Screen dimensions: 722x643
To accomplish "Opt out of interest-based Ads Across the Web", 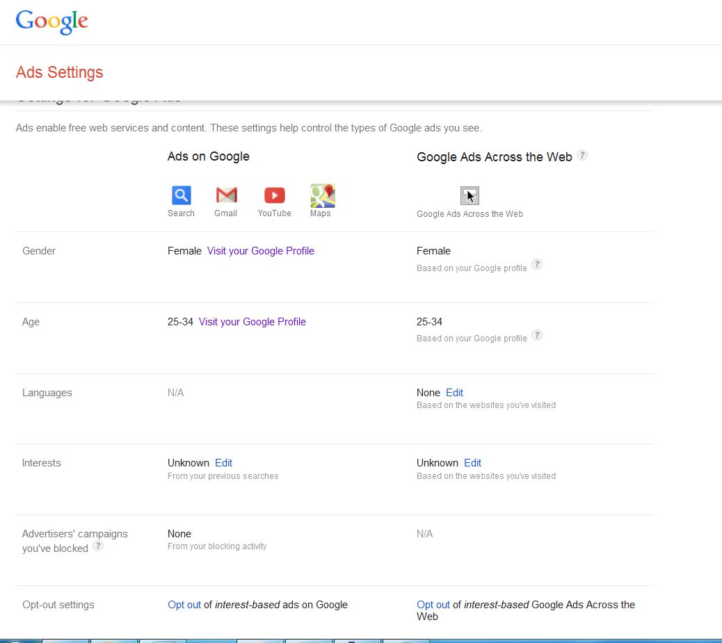I will click(x=433, y=605).
